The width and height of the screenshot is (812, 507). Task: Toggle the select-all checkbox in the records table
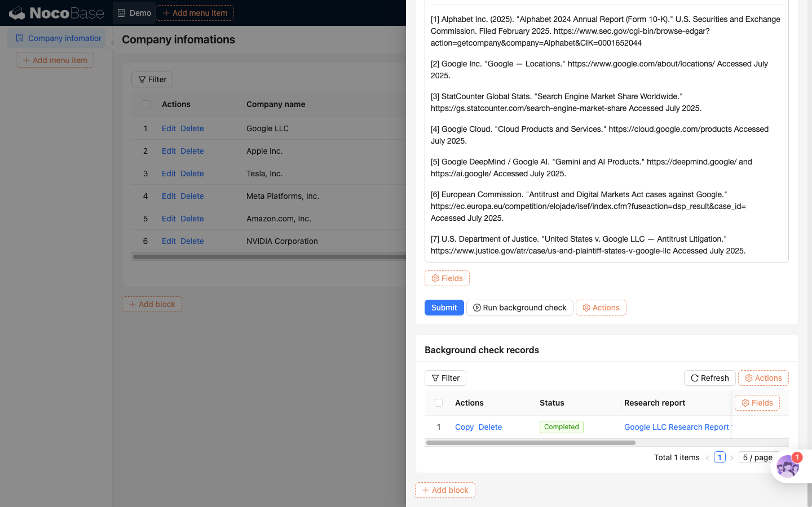pyautogui.click(x=439, y=403)
